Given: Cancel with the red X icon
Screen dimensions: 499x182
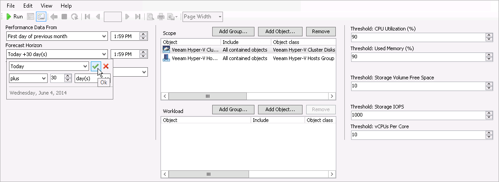Looking at the screenshot, I should point(106,66).
